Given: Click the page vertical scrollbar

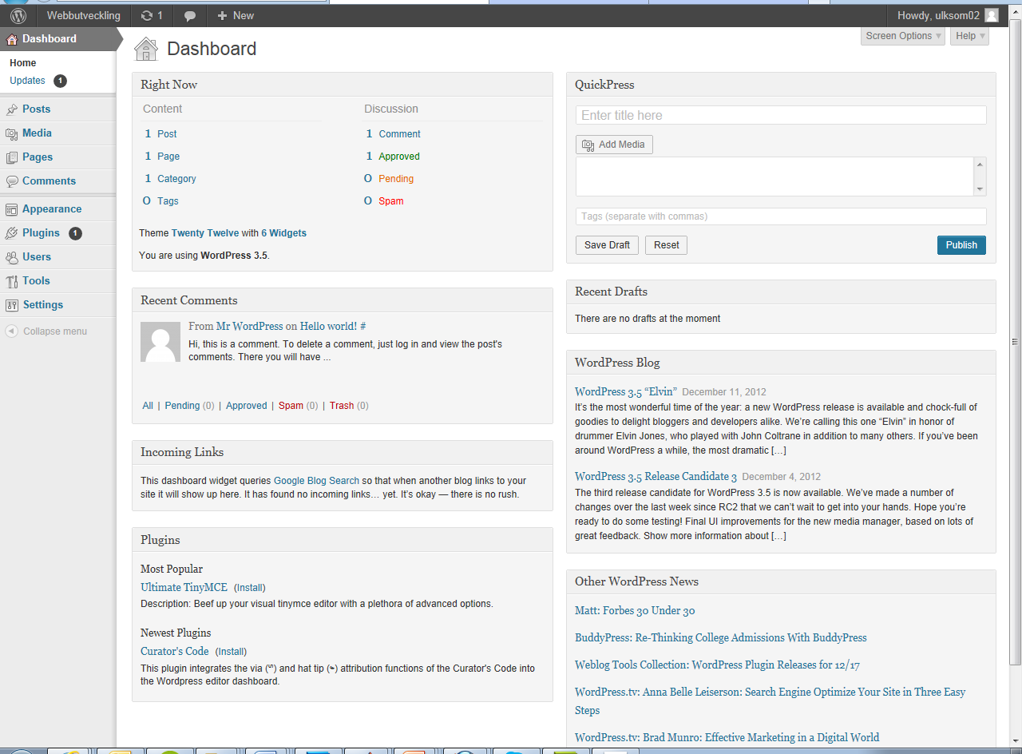Looking at the screenshot, I should (x=1015, y=342).
